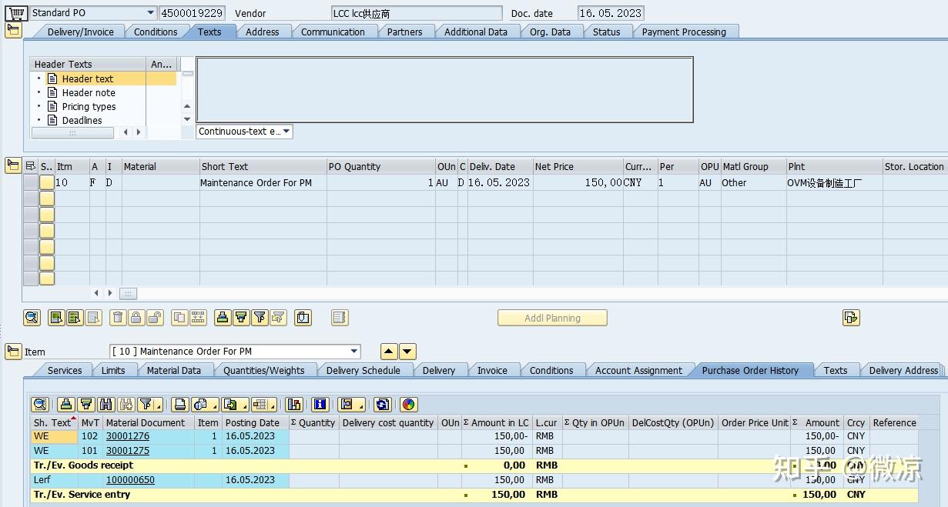
Task: Unlock the selected PO item
Action: click(156, 318)
